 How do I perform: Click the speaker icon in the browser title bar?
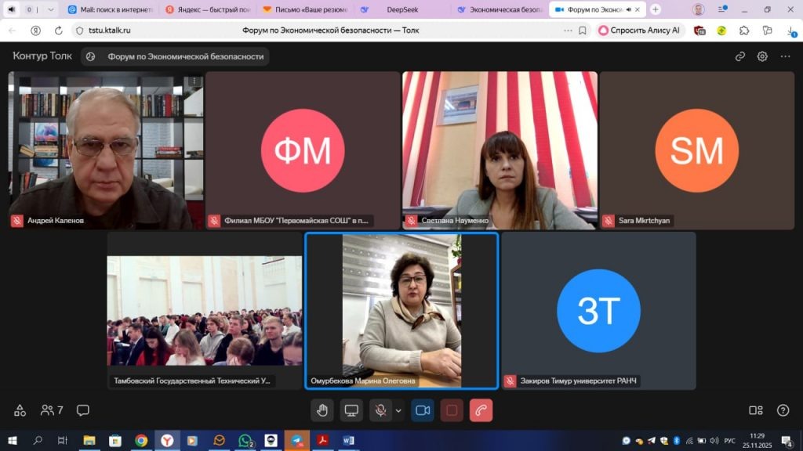(11, 9)
